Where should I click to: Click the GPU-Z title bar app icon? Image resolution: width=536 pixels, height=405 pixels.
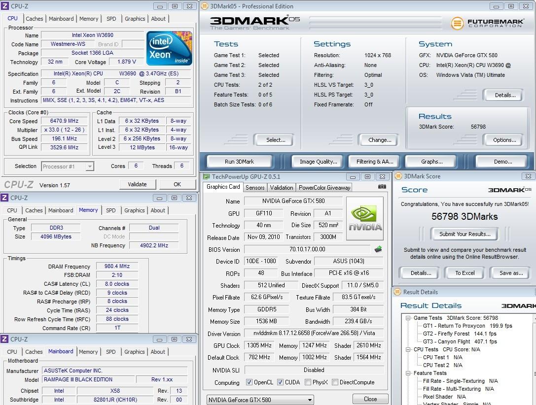(206, 176)
